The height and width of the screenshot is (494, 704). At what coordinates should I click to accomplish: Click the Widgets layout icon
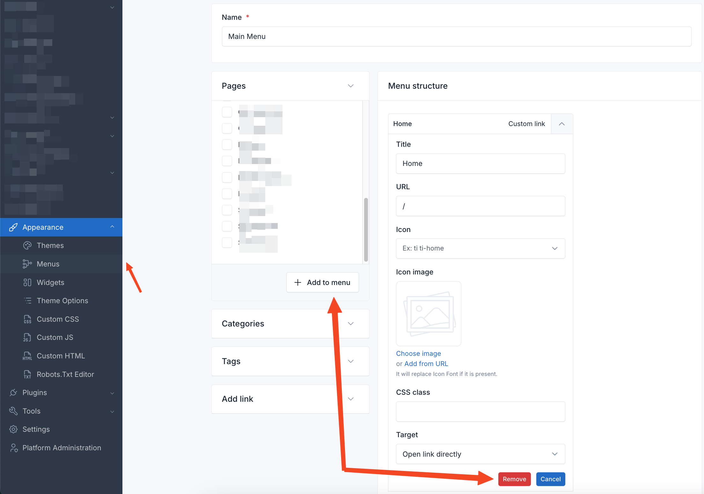pos(27,282)
